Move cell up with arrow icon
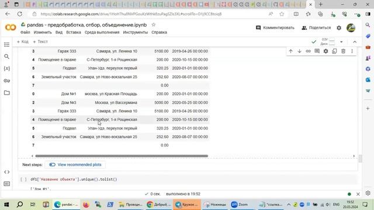 pyautogui.click(x=291, y=51)
